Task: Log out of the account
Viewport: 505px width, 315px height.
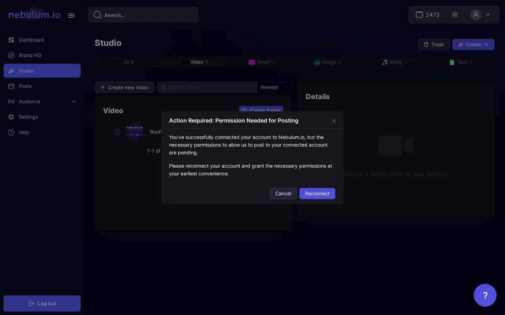Action: (42, 303)
